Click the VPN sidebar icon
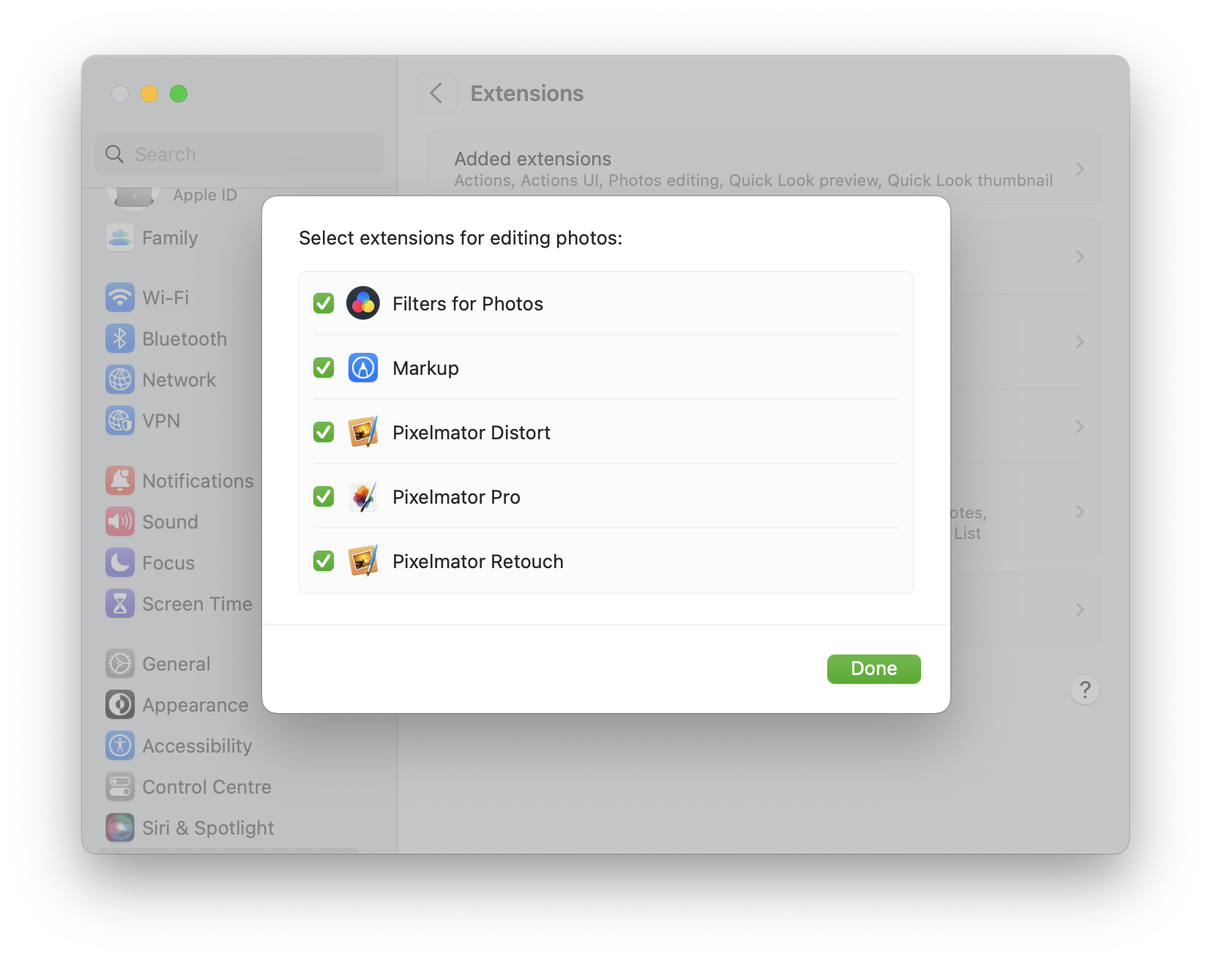The height and width of the screenshot is (962, 1211). pos(120,421)
